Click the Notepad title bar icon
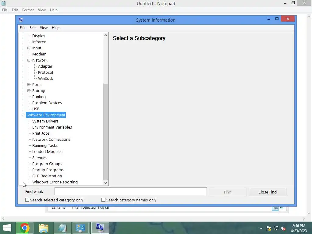This screenshot has width=312, height=234. (x=3, y=3)
